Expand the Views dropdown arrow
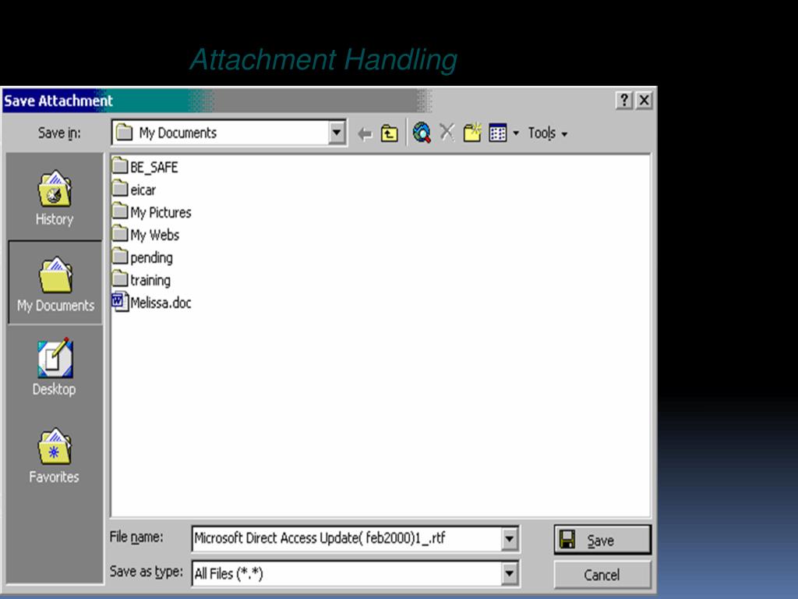Viewport: 798px width, 599px height. [516, 133]
